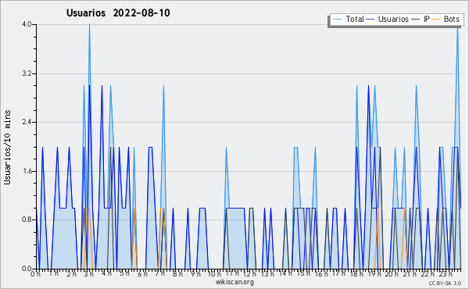Click the chart title 'Usuarios 2022-08-10'

[118, 13]
